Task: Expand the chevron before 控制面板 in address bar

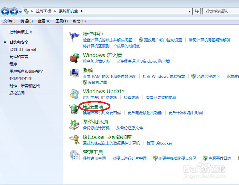Action: pyautogui.click(x=32, y=11)
